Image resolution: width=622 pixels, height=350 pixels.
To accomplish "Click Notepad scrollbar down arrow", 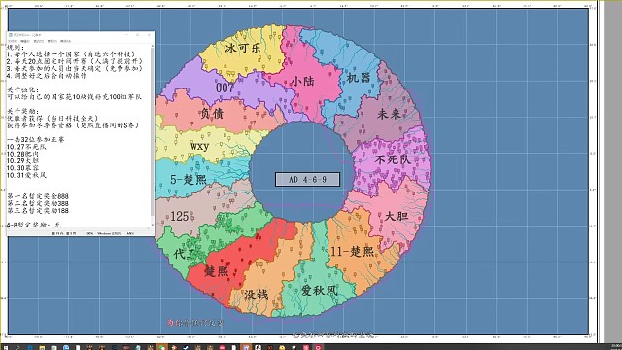I will point(153,225).
